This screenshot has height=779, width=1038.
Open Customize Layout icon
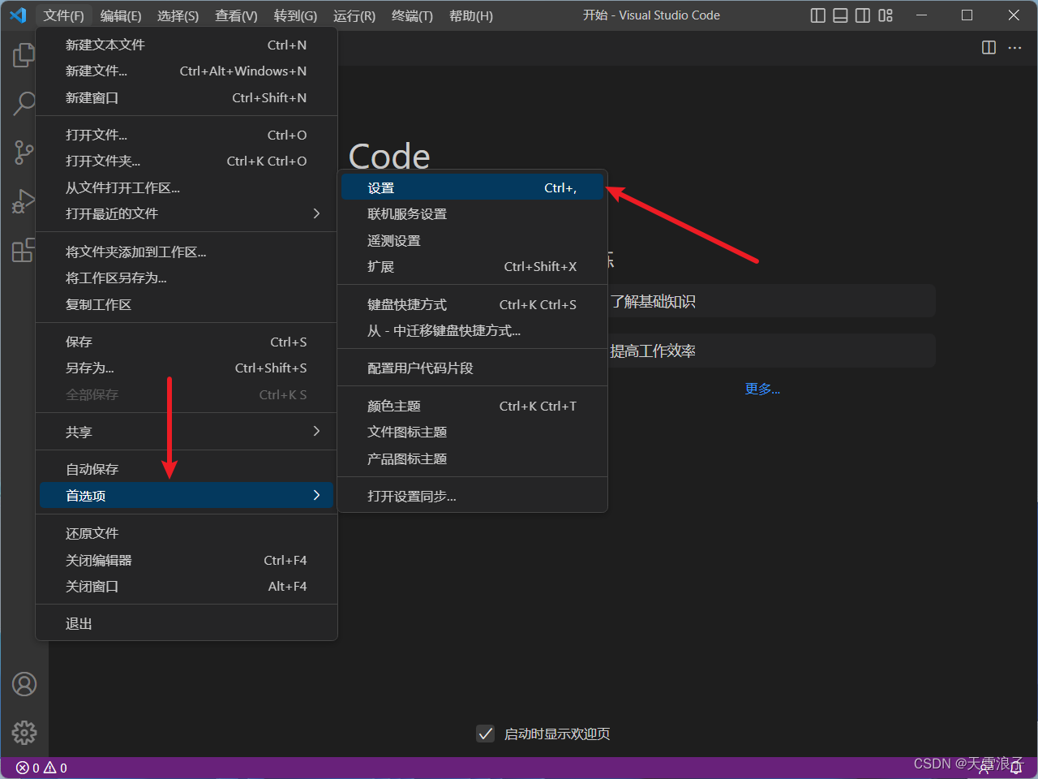point(886,15)
